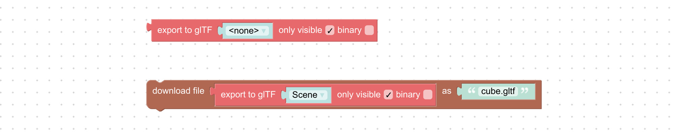Click the top notch of download file block
Image resolution: width=674 pixels, height=135 pixels.
tap(160, 81)
